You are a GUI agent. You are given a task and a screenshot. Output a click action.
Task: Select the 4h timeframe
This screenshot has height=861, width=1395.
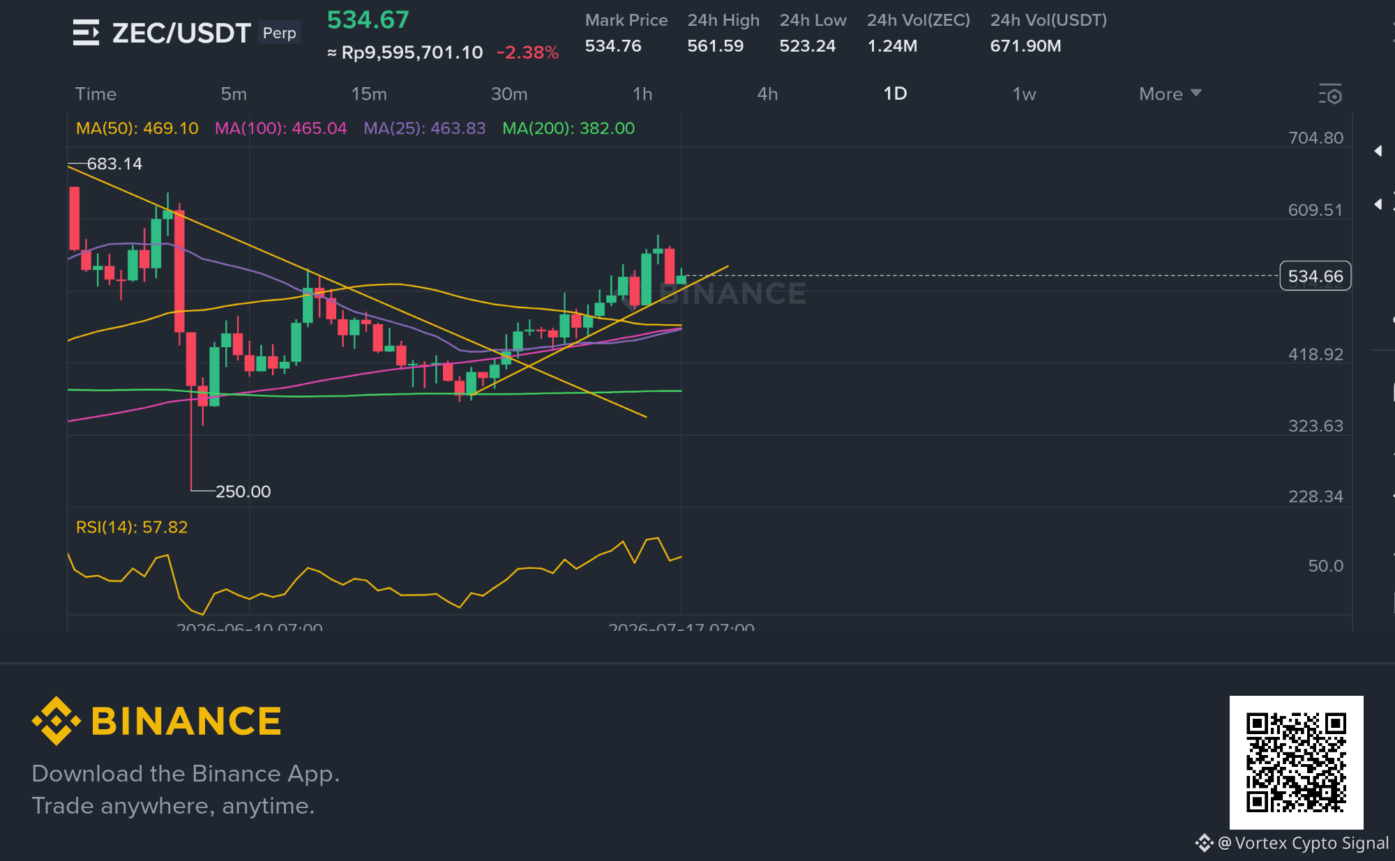coord(767,94)
